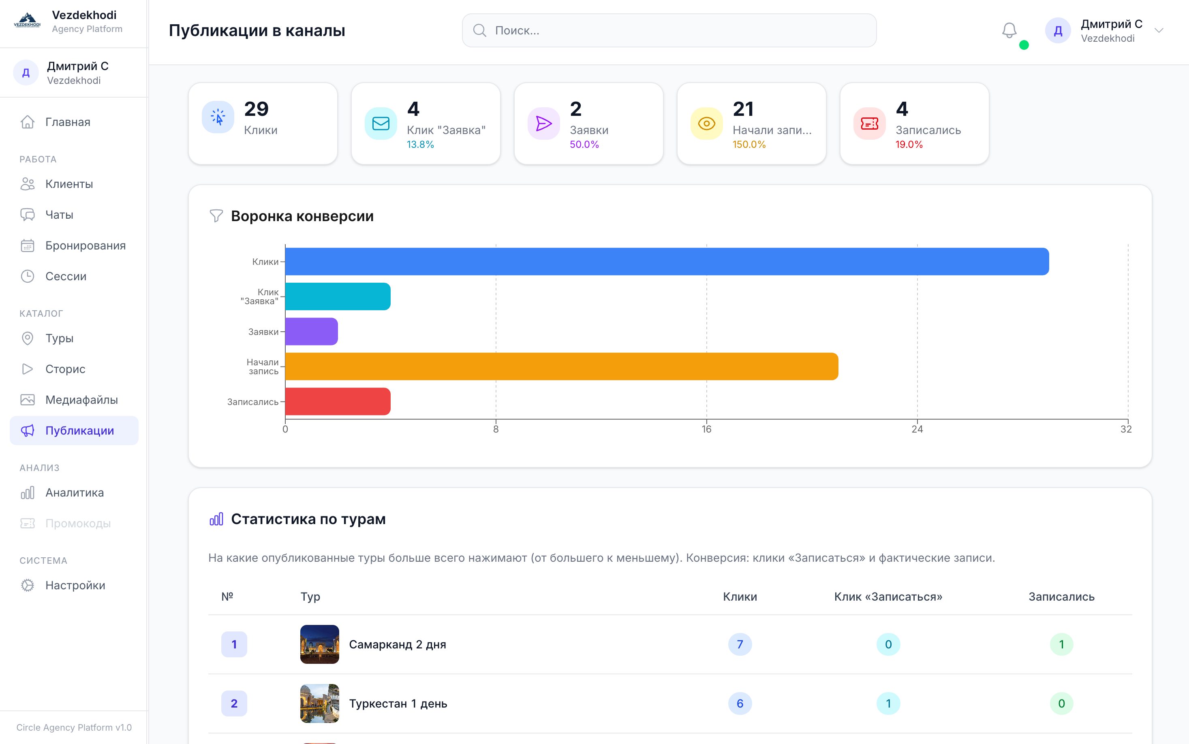Open the Туры catalog

(74, 338)
